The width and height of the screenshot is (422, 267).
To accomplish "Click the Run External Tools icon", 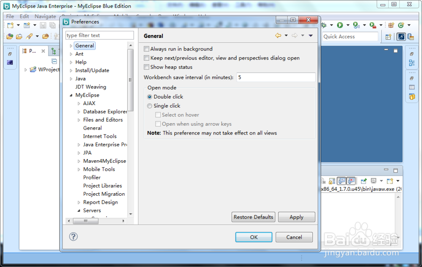I will pos(373,25).
